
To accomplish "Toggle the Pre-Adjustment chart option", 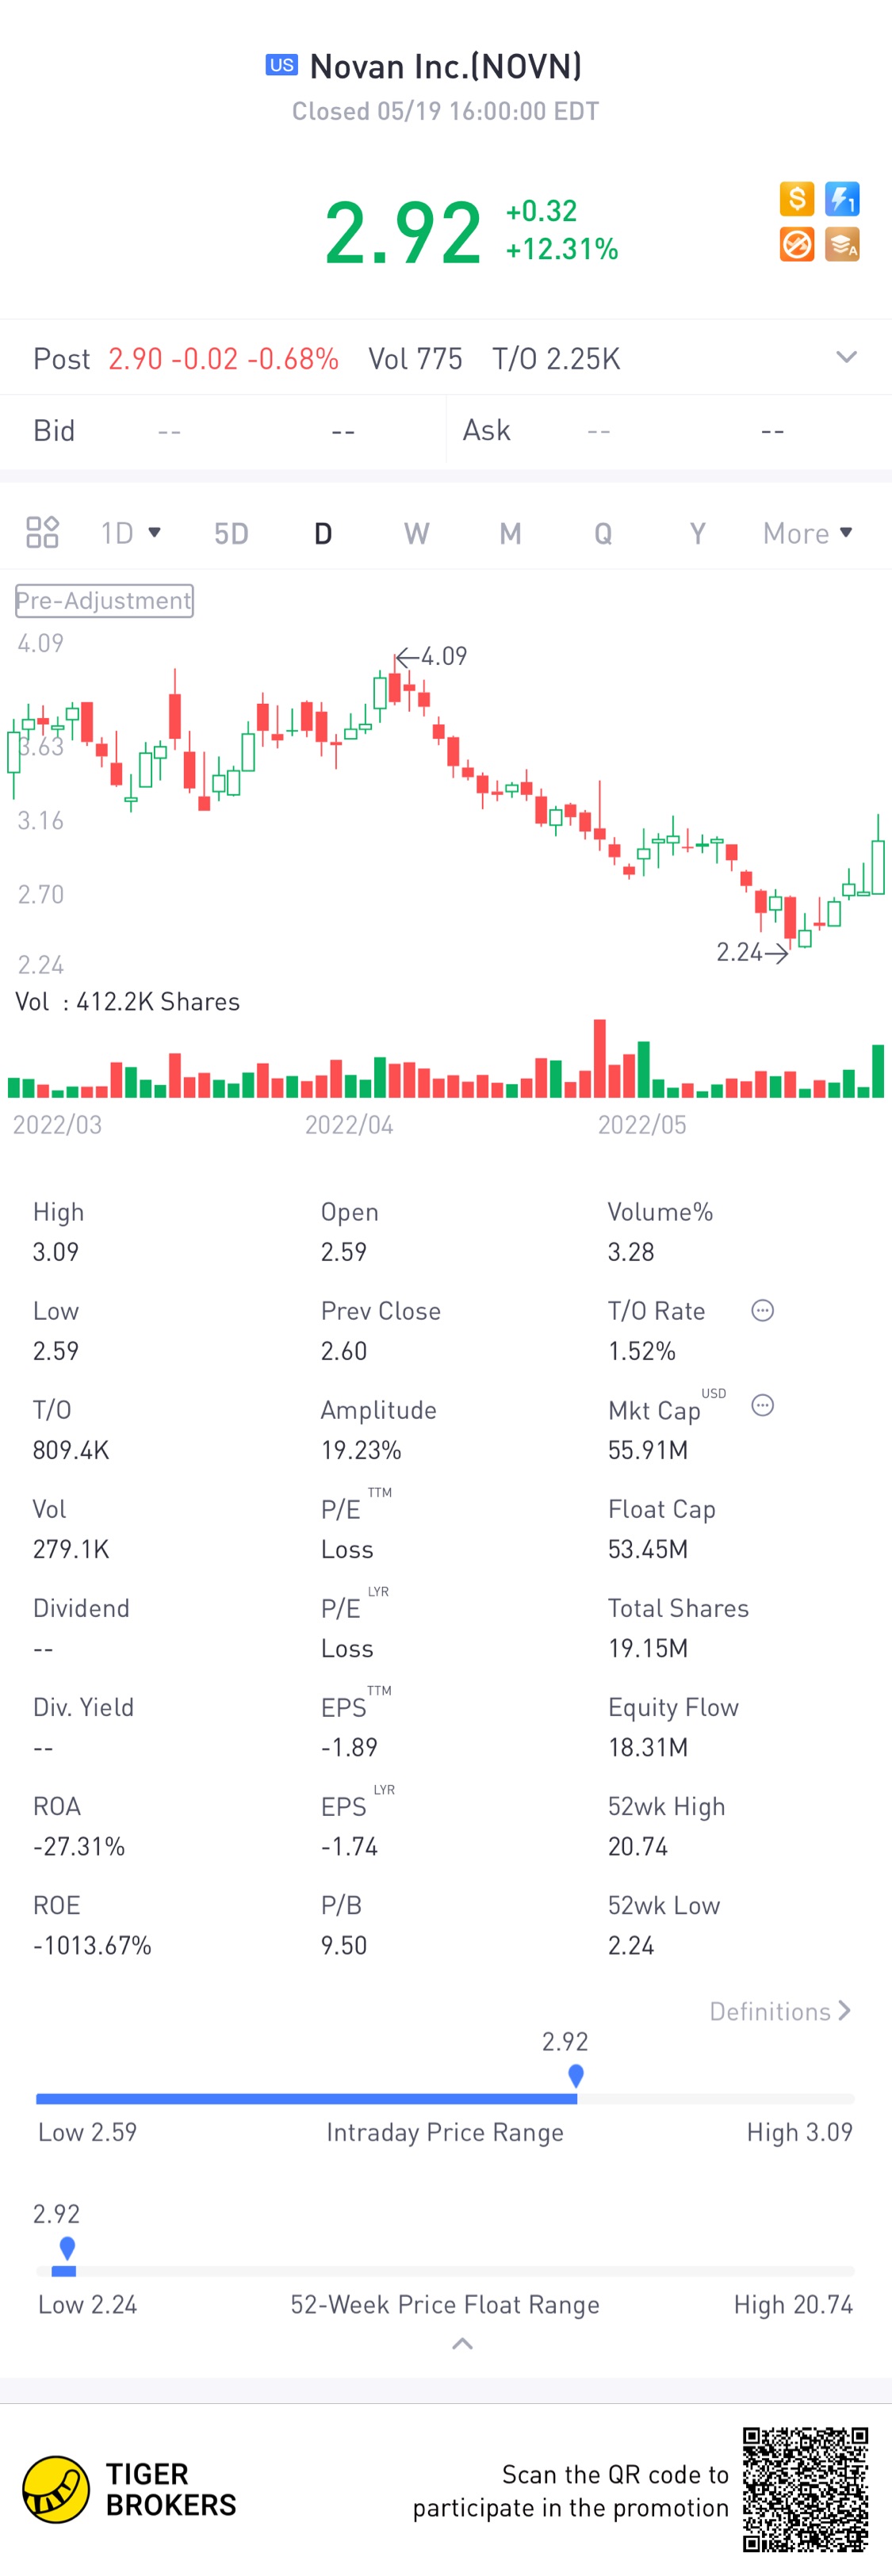I will point(104,600).
